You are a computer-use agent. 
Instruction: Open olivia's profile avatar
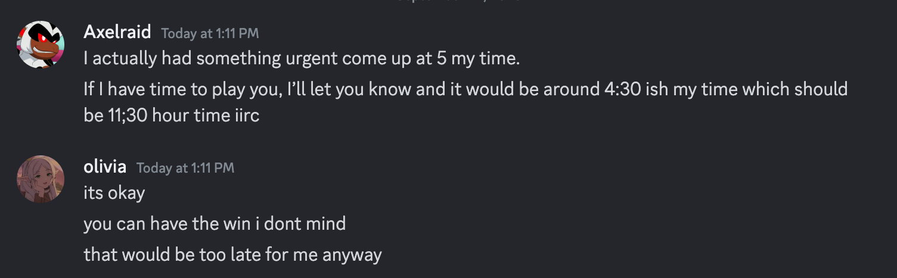point(41,179)
